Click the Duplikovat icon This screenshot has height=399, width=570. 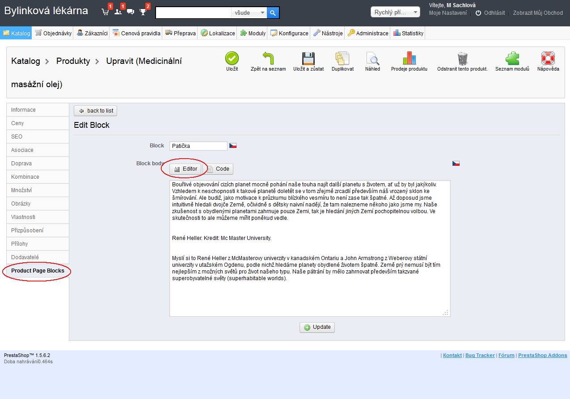click(x=342, y=58)
